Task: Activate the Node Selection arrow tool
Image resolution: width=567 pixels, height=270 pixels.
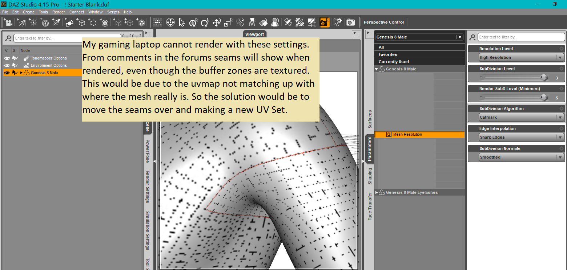Action: pyautogui.click(x=182, y=22)
